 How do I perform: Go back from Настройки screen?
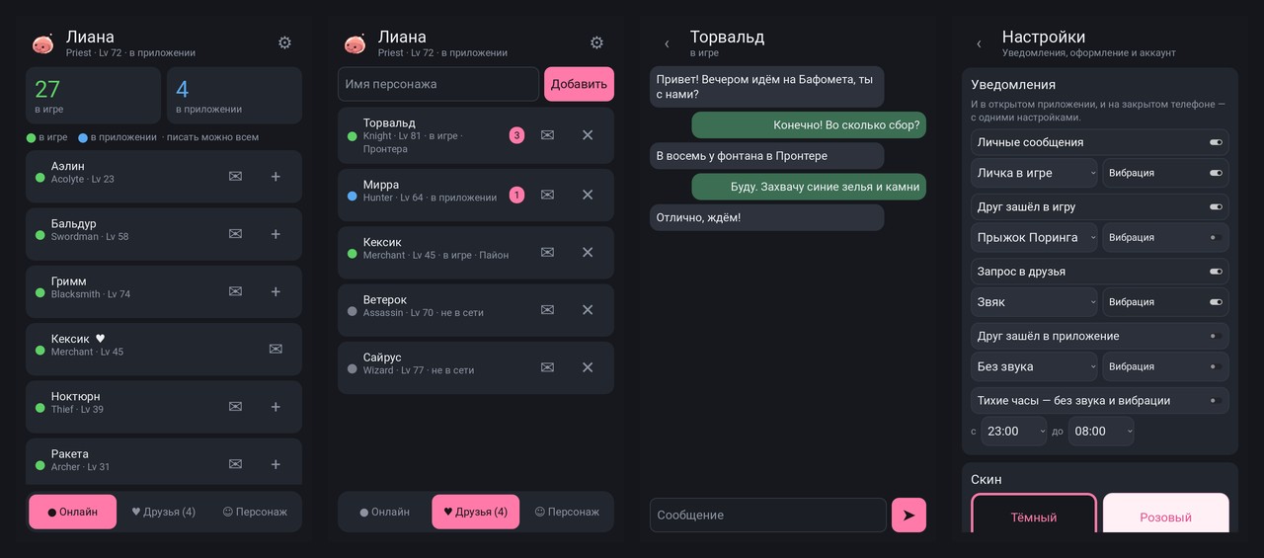[979, 43]
